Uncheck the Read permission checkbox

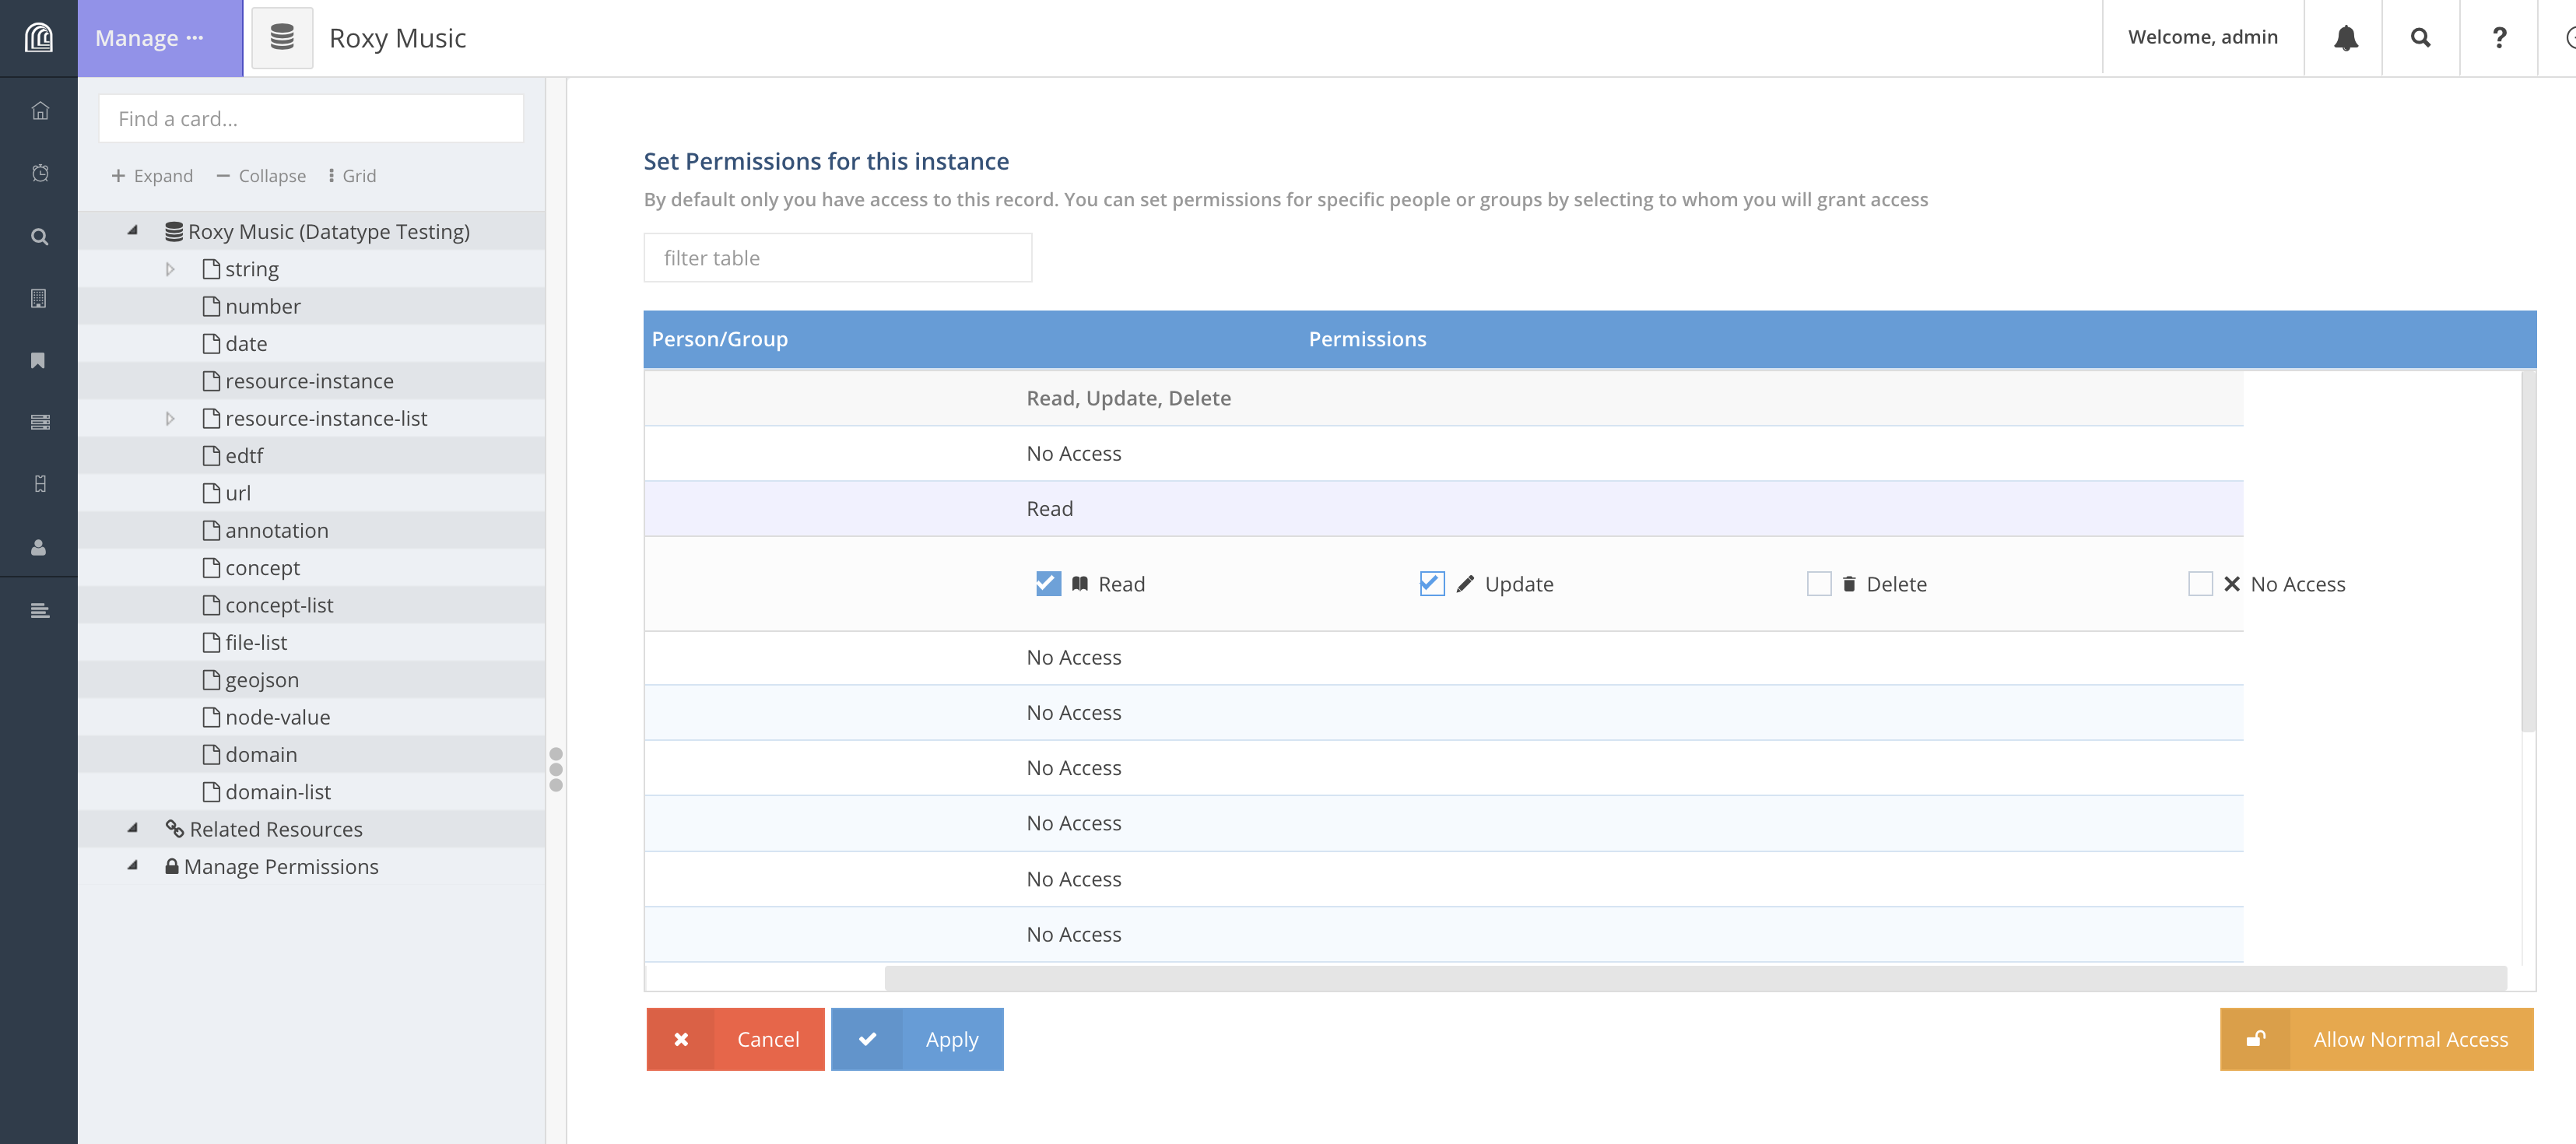pyautogui.click(x=1048, y=583)
